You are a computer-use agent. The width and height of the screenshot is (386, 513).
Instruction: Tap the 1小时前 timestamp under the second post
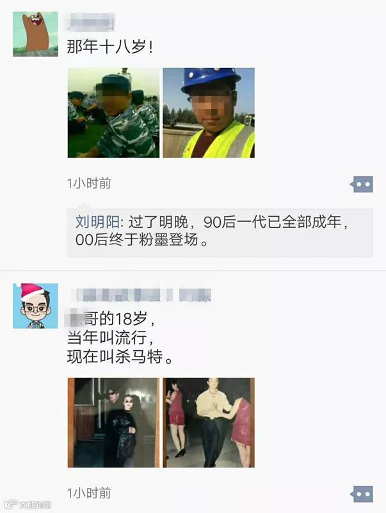pos(89,493)
